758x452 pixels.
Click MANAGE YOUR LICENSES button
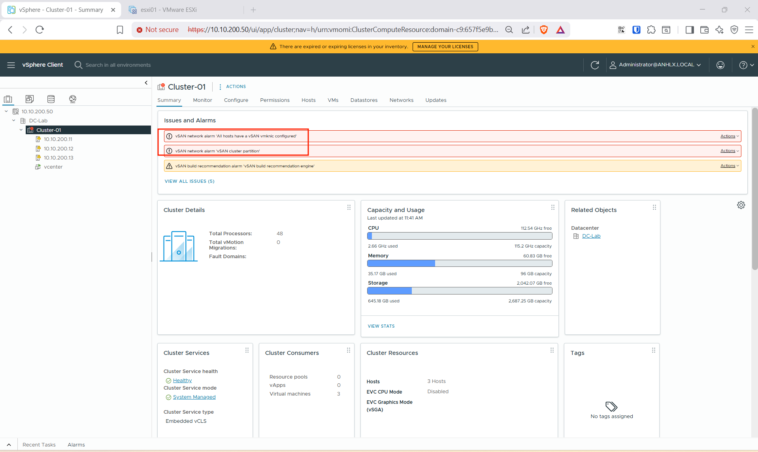click(445, 47)
